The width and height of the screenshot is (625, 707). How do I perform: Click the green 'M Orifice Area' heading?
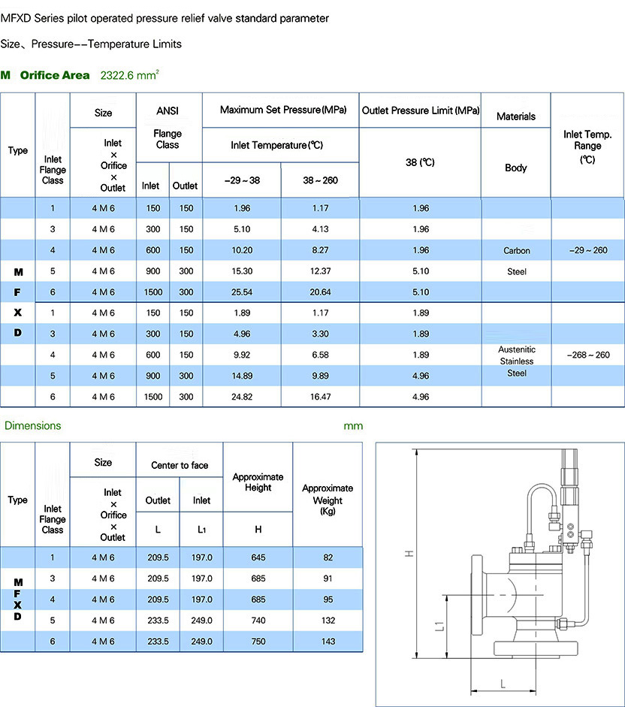45,75
